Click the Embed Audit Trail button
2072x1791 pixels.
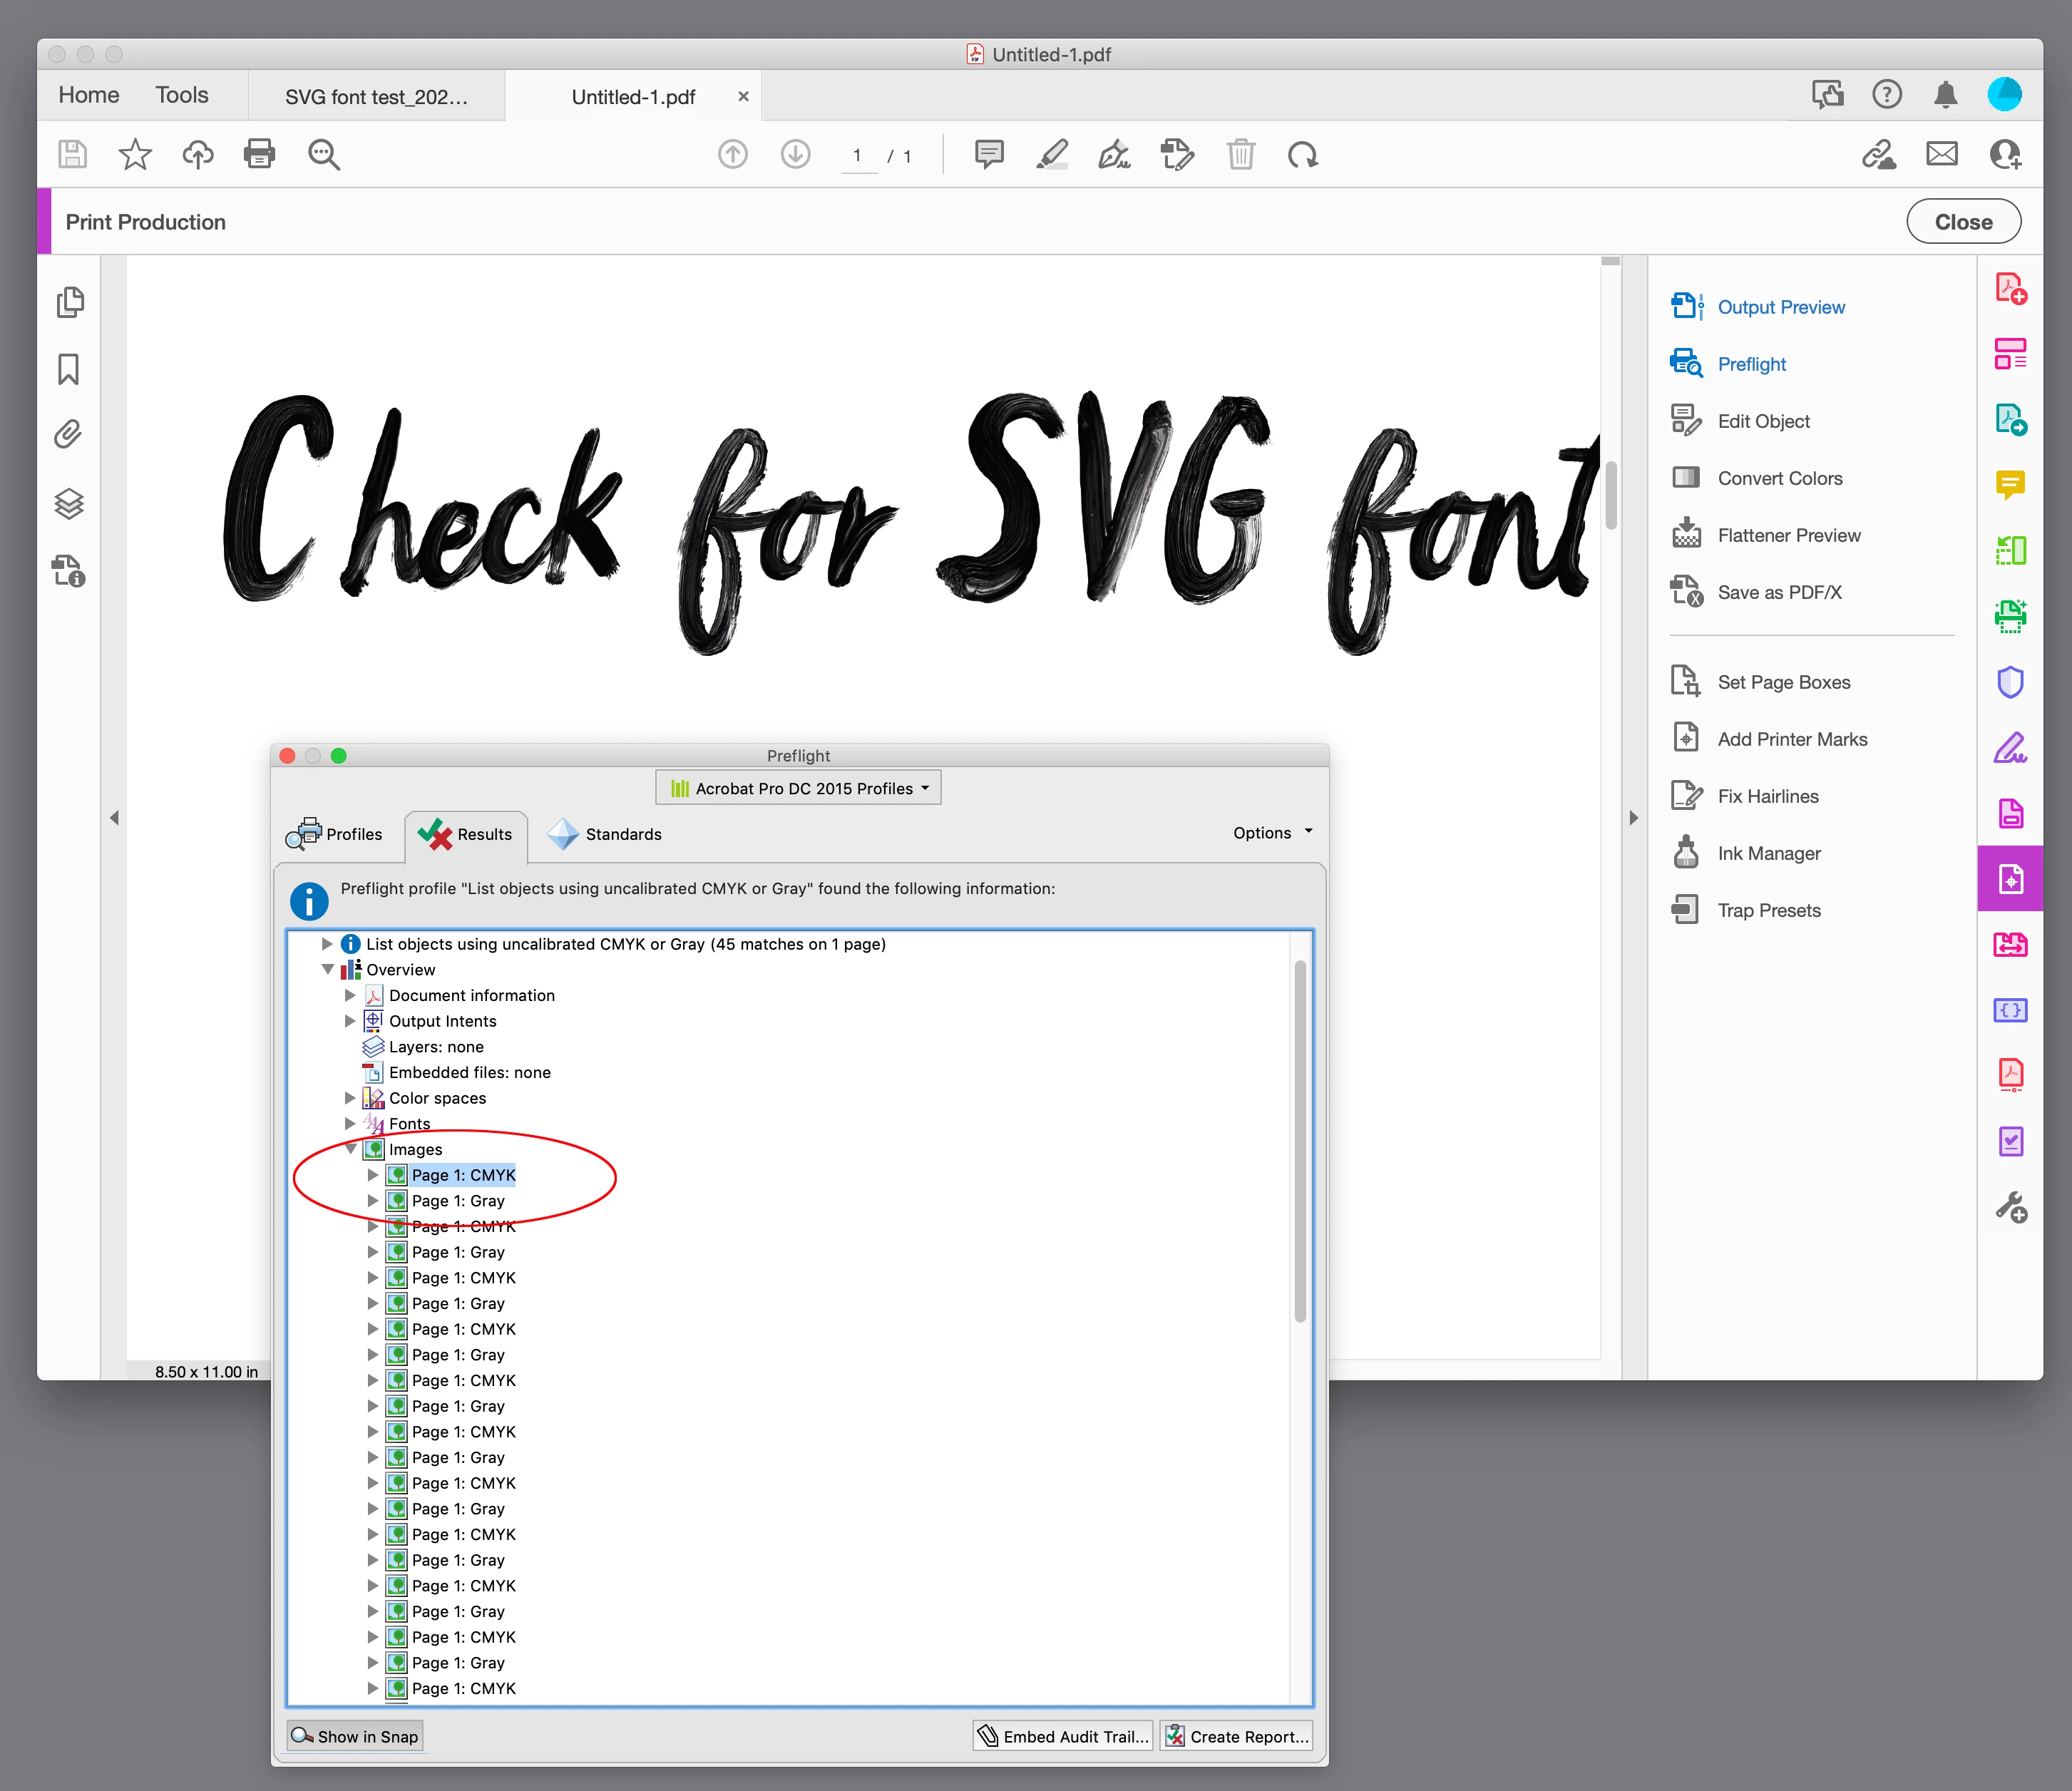tap(1063, 1736)
